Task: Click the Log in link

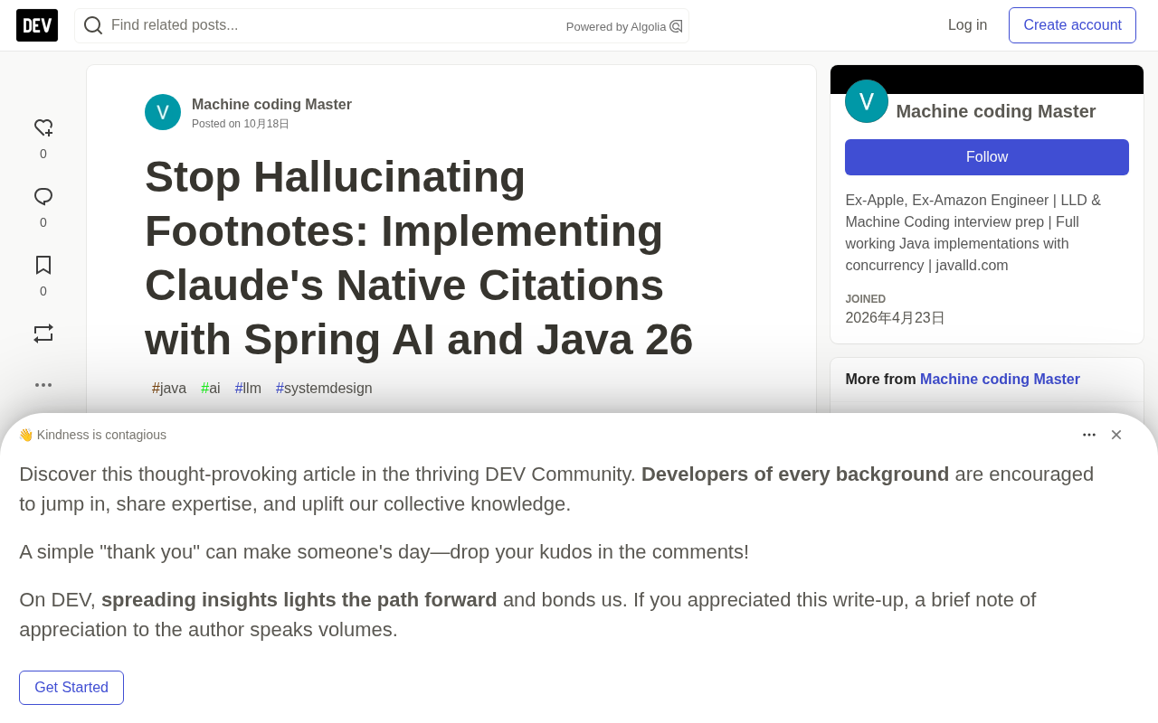Action: 967,25
